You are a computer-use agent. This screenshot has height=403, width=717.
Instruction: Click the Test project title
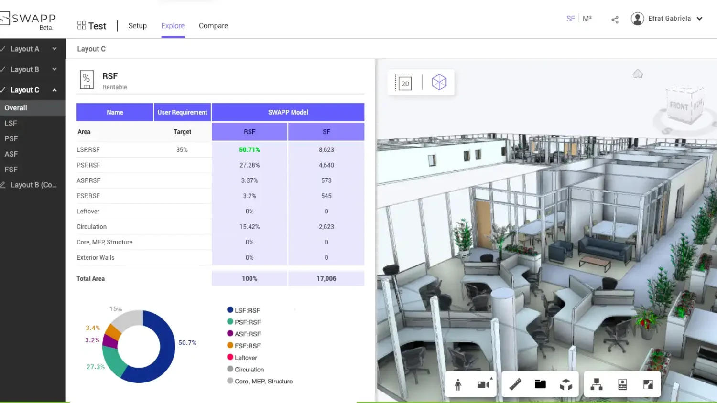97,26
